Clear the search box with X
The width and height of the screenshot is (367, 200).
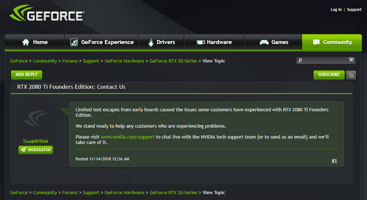[x=351, y=60]
